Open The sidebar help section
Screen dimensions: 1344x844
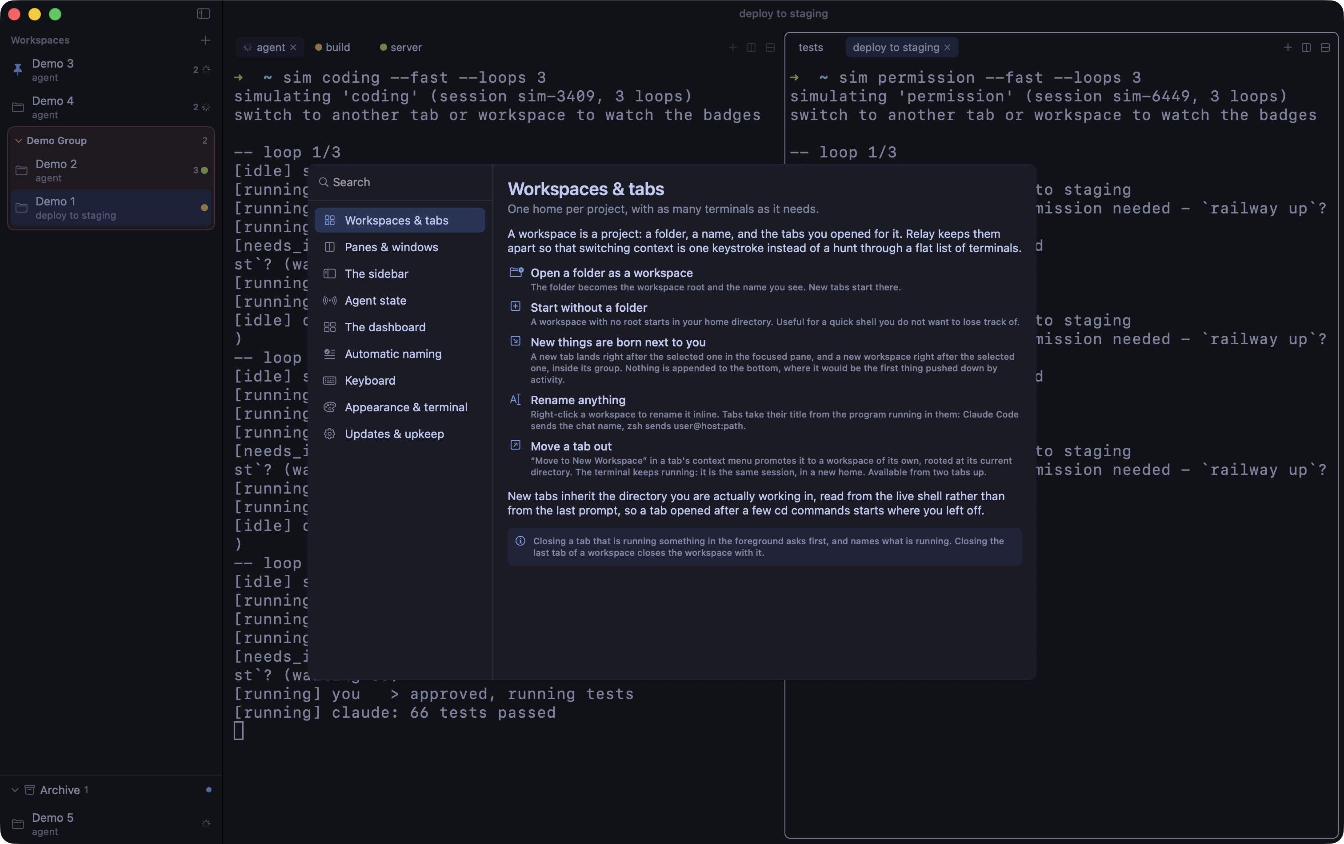400,274
